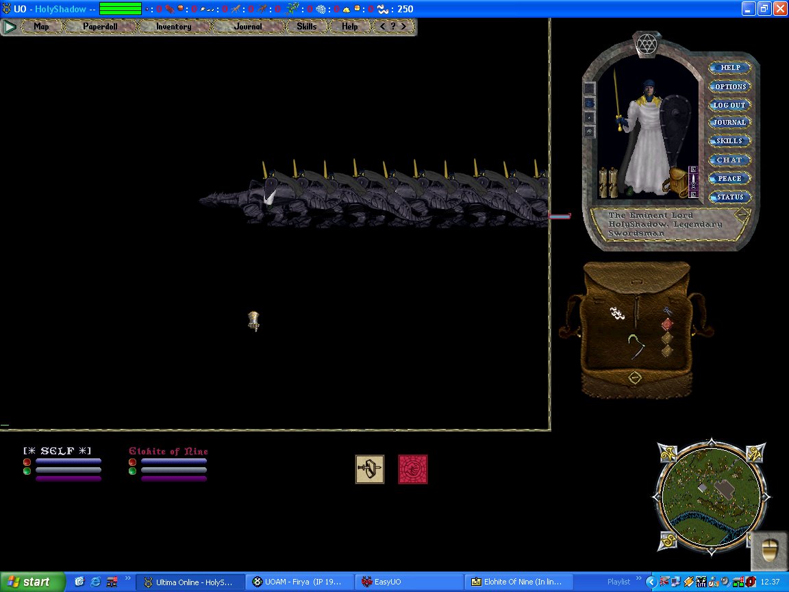Select the [* SELF *] status bar label
The image size is (789, 592).
click(x=58, y=451)
